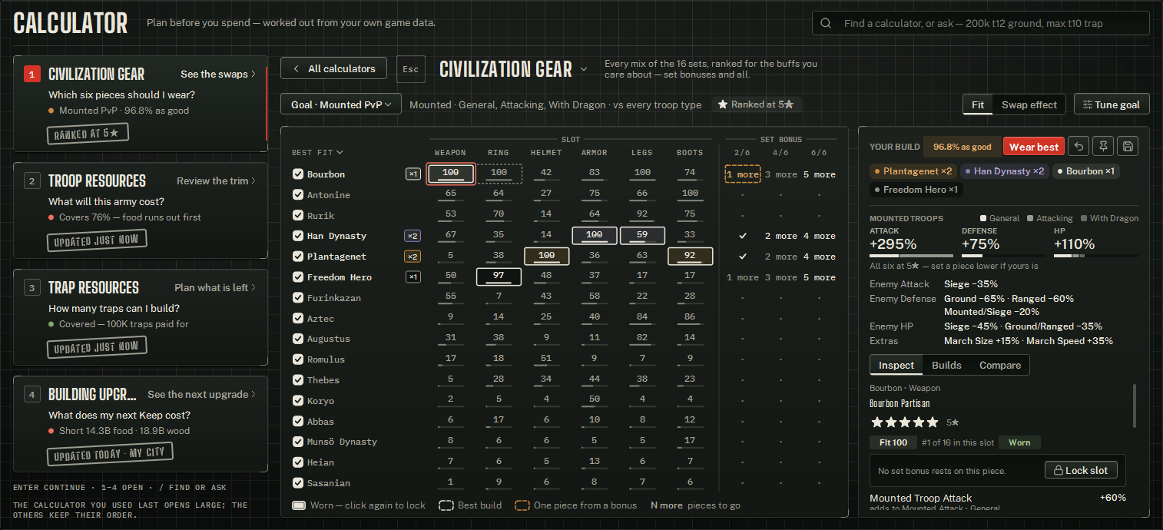Click the ×2 badge on the Plantagenet row
The image size is (1163, 530).
coord(413,257)
